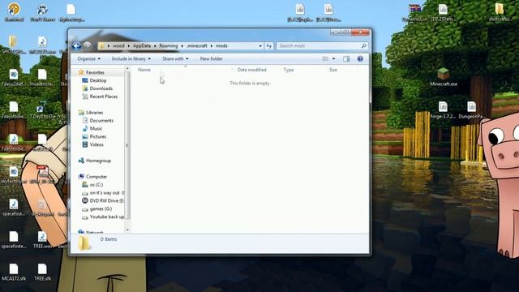Open the Videos library

(x=97, y=144)
